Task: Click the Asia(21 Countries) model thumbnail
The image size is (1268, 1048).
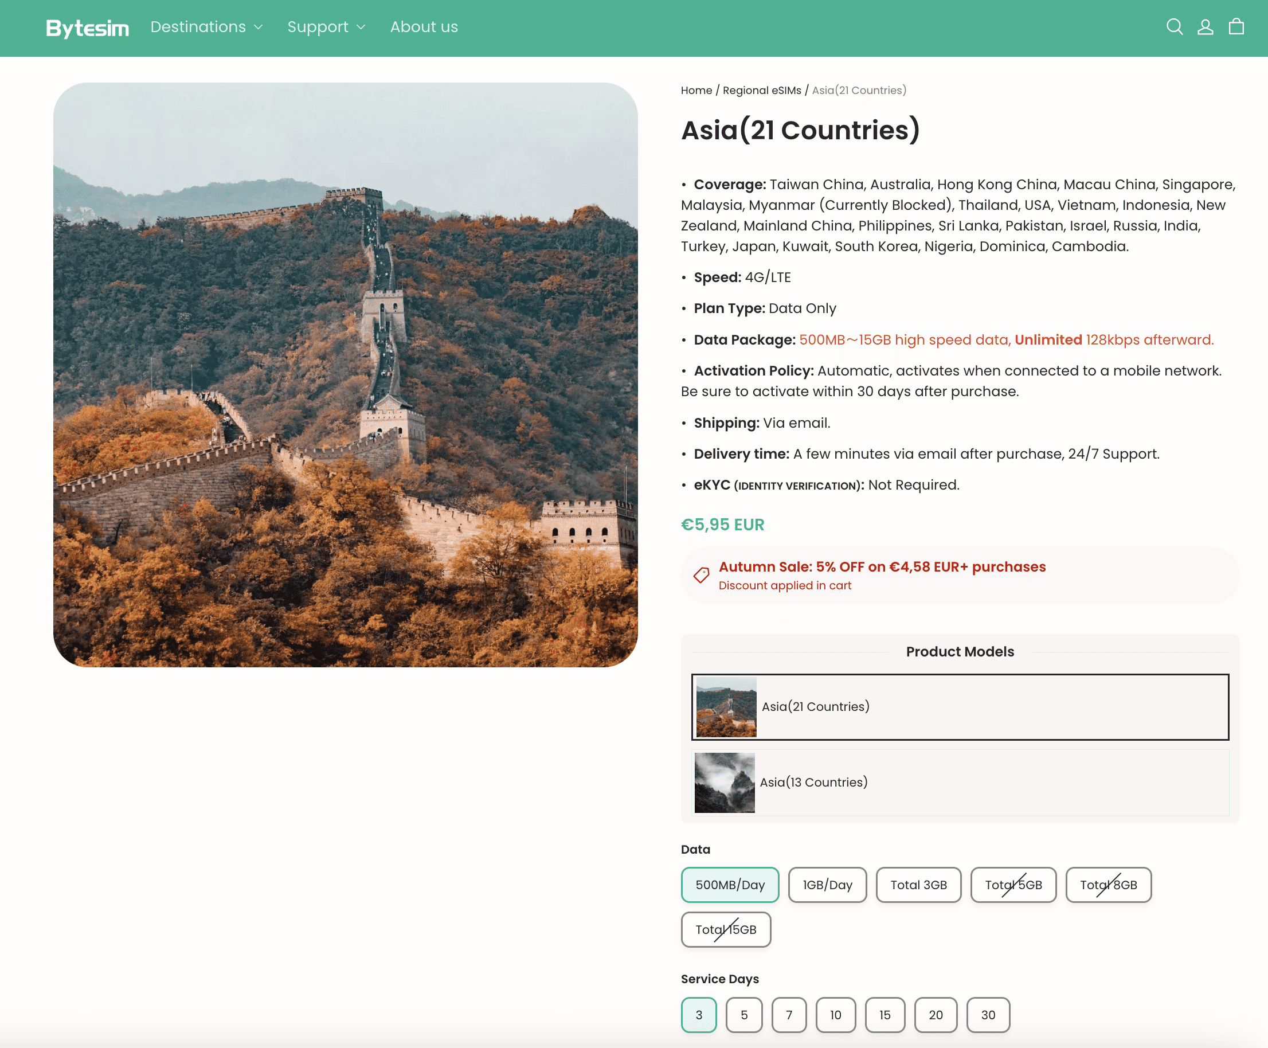Action: (726, 707)
